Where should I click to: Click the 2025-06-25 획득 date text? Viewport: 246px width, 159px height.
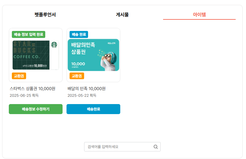click(x=24, y=95)
